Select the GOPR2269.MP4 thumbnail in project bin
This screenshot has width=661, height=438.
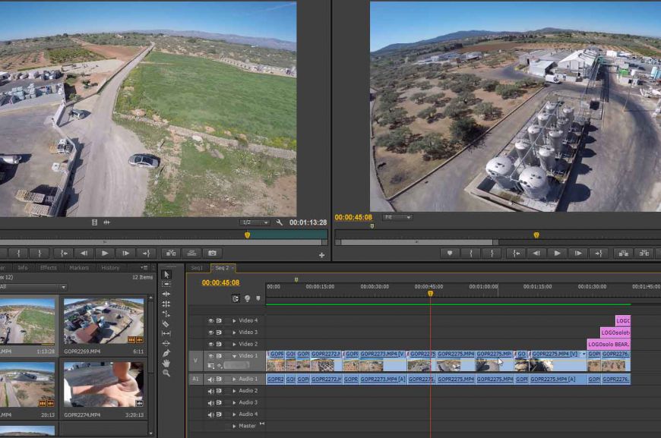(103, 320)
